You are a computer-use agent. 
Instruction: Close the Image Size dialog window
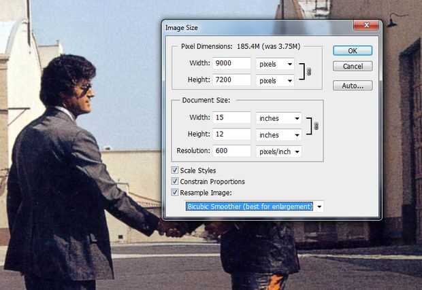[366, 25]
